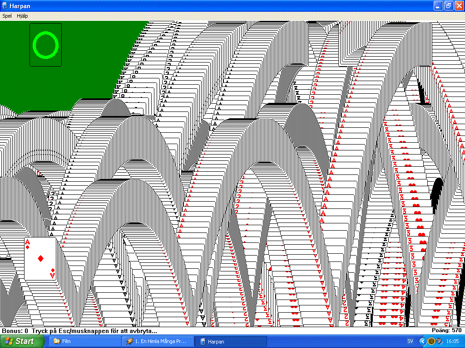
Task: Click the Harpan title bar card icon
Action: click(5, 6)
